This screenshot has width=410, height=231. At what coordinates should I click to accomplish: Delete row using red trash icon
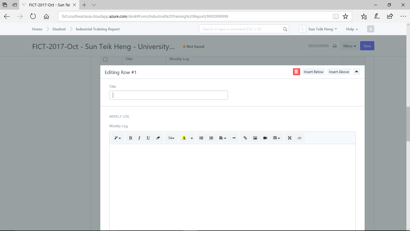click(x=297, y=72)
